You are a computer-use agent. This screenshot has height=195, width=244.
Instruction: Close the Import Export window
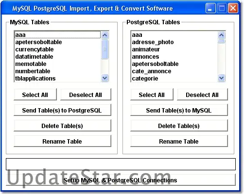pos(233,8)
